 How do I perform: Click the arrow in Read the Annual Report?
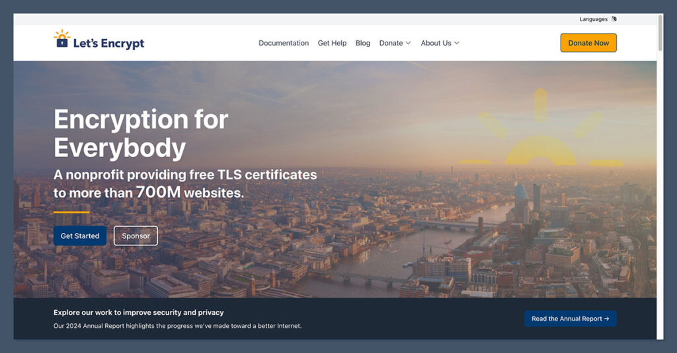607,319
